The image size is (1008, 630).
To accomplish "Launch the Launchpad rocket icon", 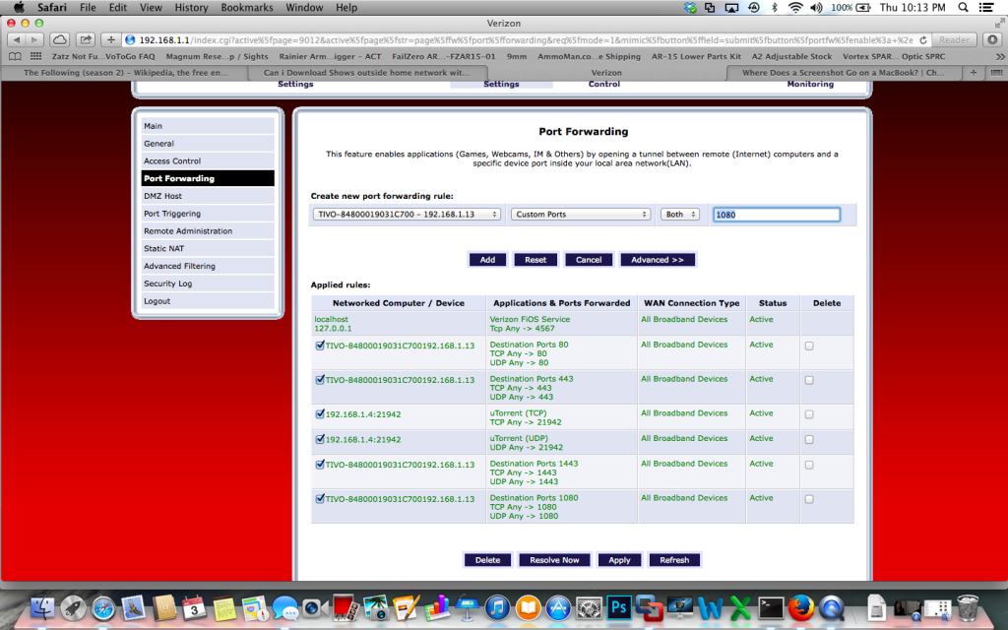I will [x=73, y=607].
